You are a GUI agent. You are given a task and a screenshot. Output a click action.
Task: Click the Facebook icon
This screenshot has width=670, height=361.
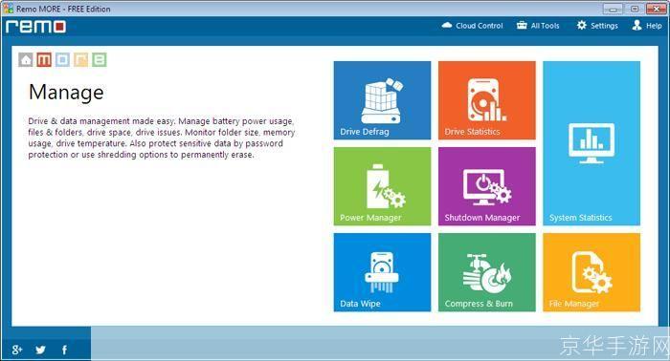(x=64, y=350)
